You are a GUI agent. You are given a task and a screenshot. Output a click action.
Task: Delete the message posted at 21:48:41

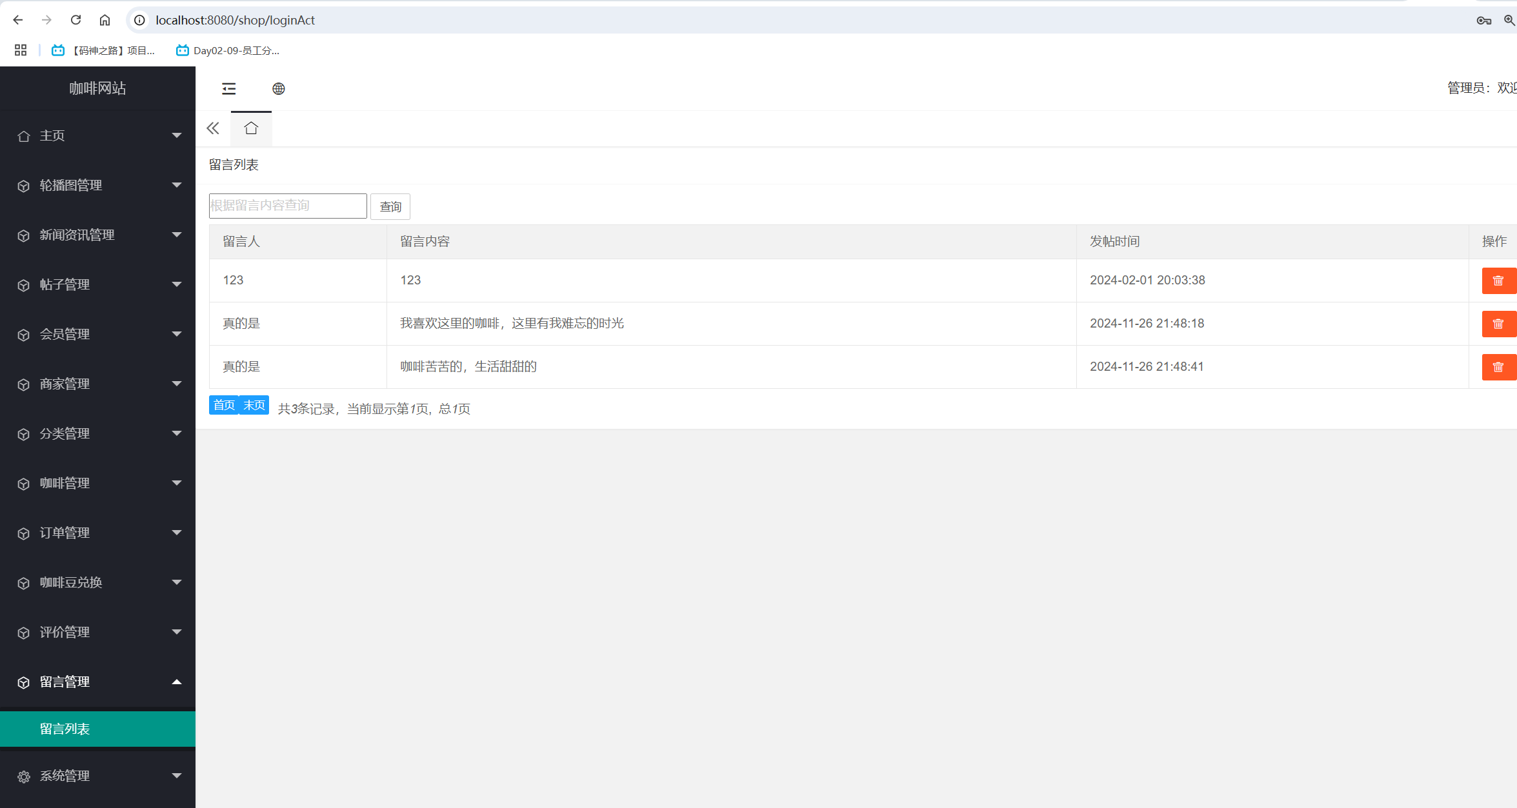(x=1498, y=367)
